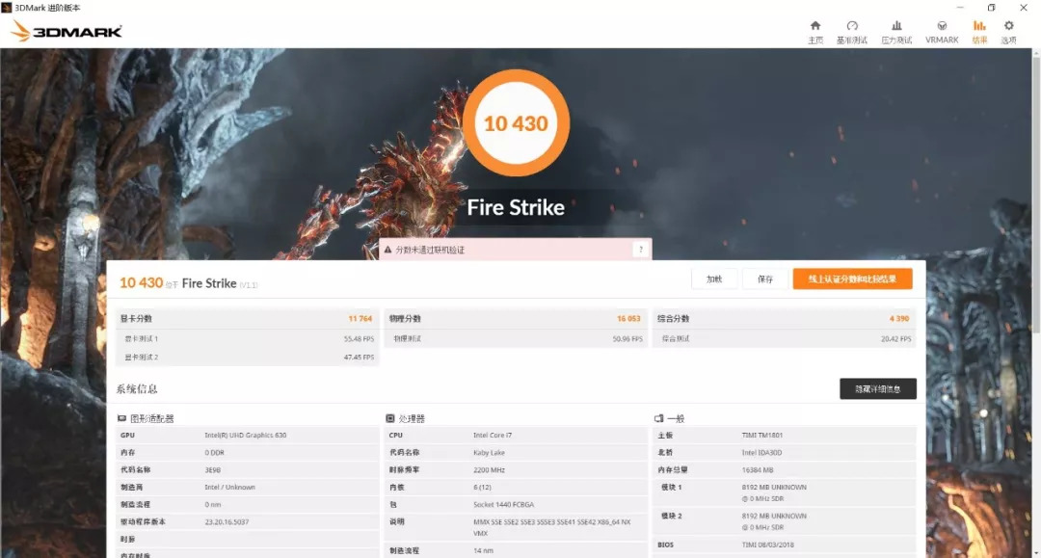The width and height of the screenshot is (1041, 558).
Task: Open the 主页 (Home) house icon
Action: coord(814,29)
